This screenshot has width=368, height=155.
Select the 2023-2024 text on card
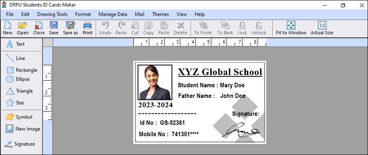(155, 105)
